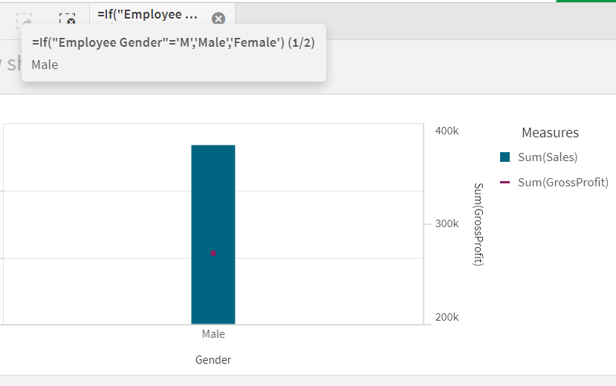Click the 200k axis tick label

[x=447, y=318]
